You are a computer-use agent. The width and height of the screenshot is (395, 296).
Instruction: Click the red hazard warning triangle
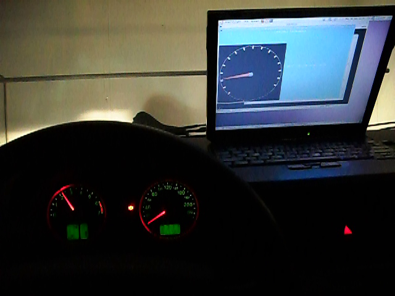pos(347,230)
